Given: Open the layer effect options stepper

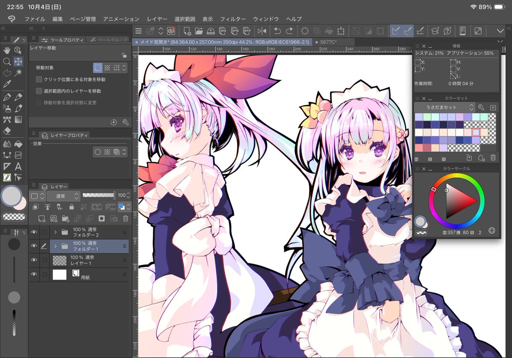Looking at the screenshot, I should tap(124, 152).
